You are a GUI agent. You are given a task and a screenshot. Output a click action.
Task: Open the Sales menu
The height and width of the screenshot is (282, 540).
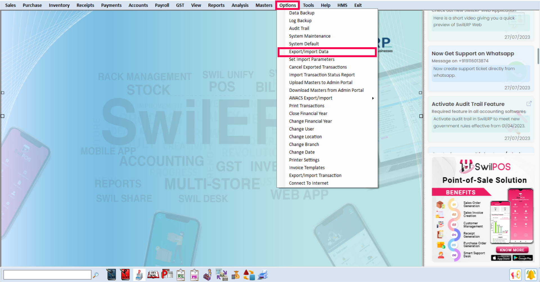click(10, 5)
